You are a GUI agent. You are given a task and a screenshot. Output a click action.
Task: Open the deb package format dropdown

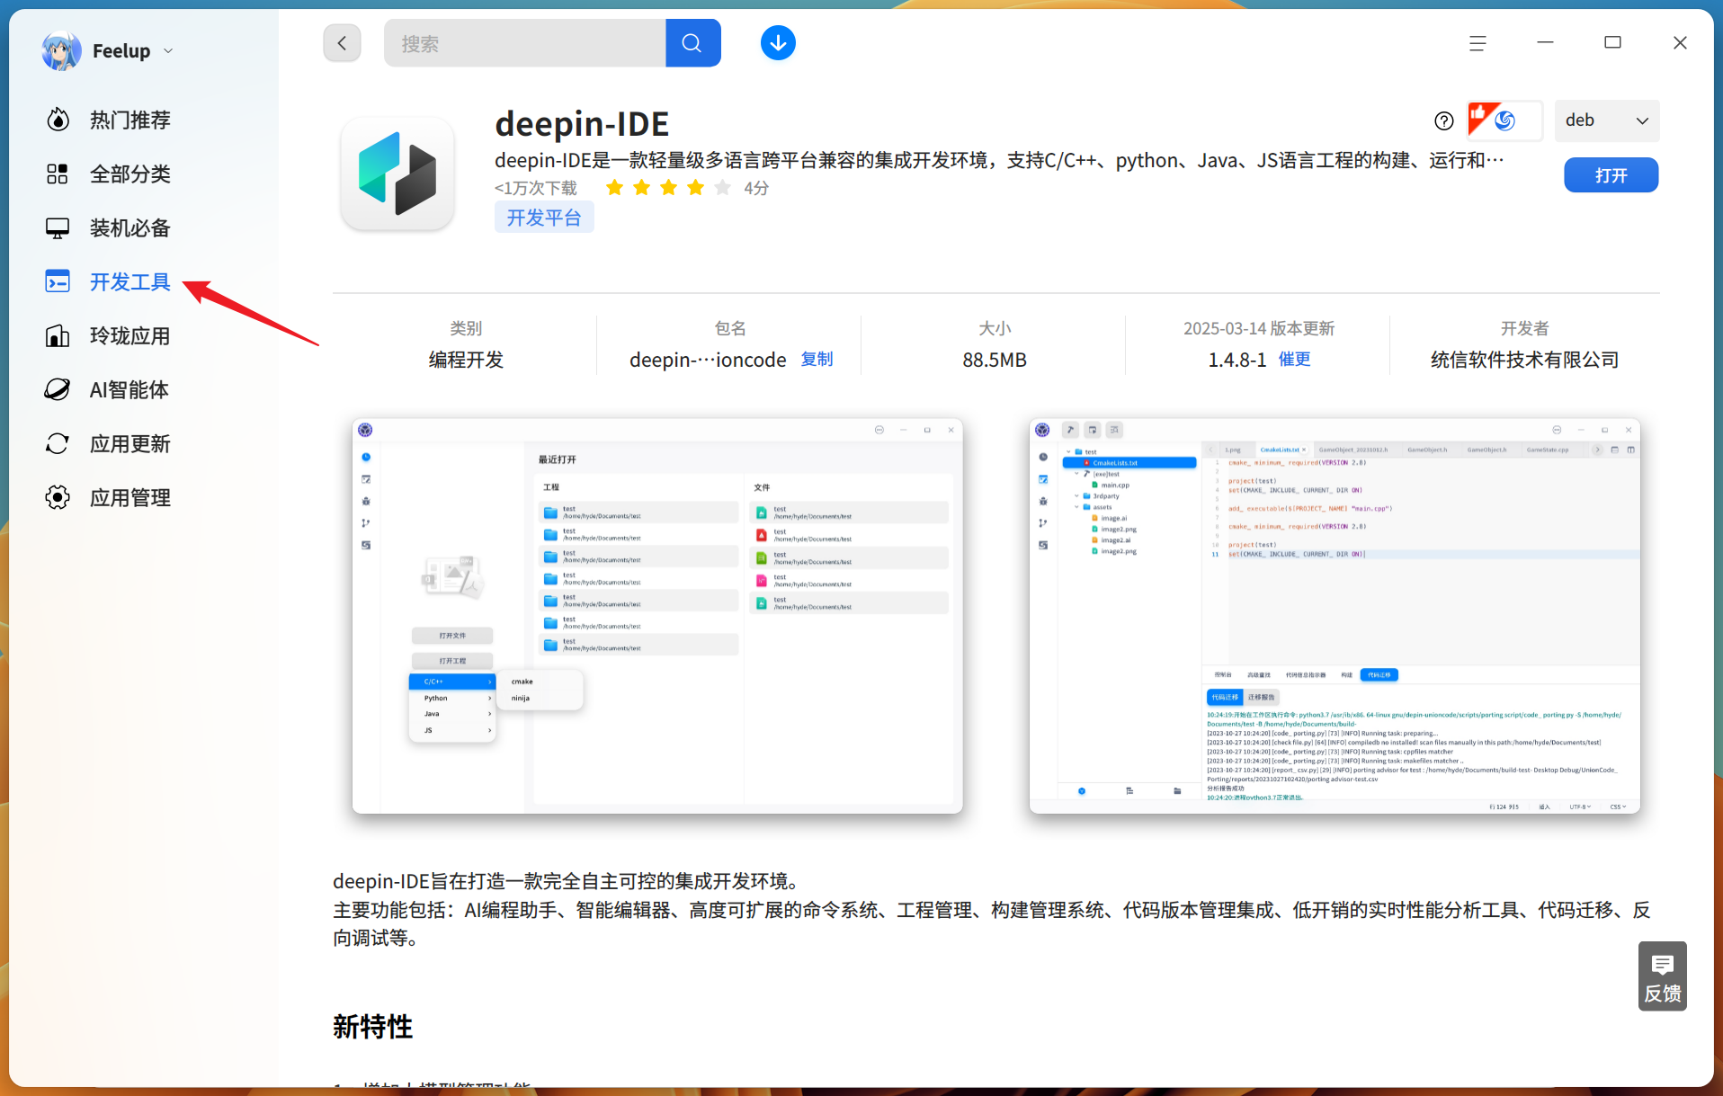(x=1607, y=120)
